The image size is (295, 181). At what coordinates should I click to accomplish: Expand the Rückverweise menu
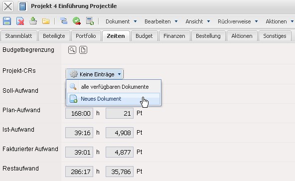point(238,21)
